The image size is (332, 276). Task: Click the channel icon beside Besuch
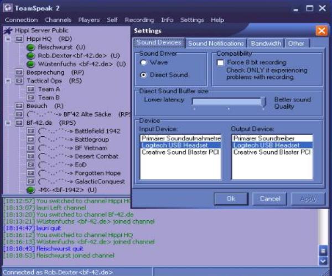click(x=19, y=106)
